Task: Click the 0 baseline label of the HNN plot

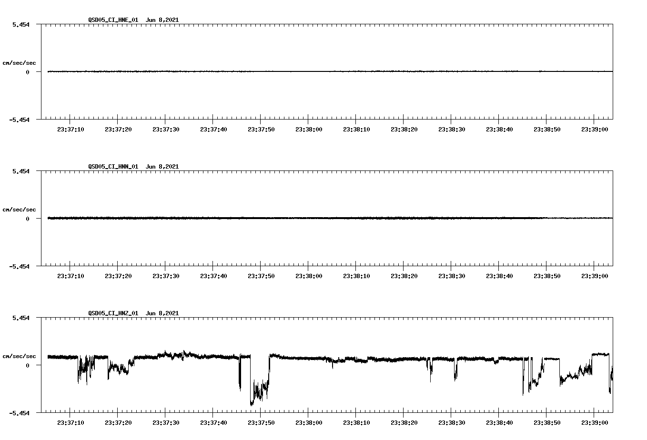Action: [28, 219]
